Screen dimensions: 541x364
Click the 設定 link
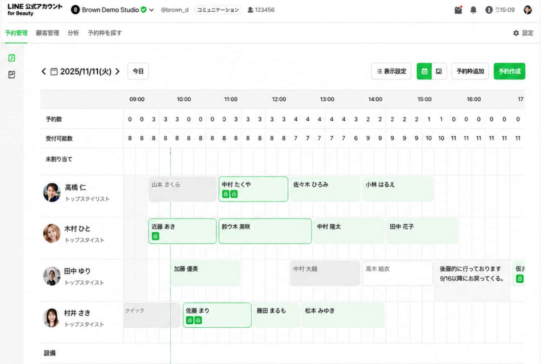[x=528, y=33]
